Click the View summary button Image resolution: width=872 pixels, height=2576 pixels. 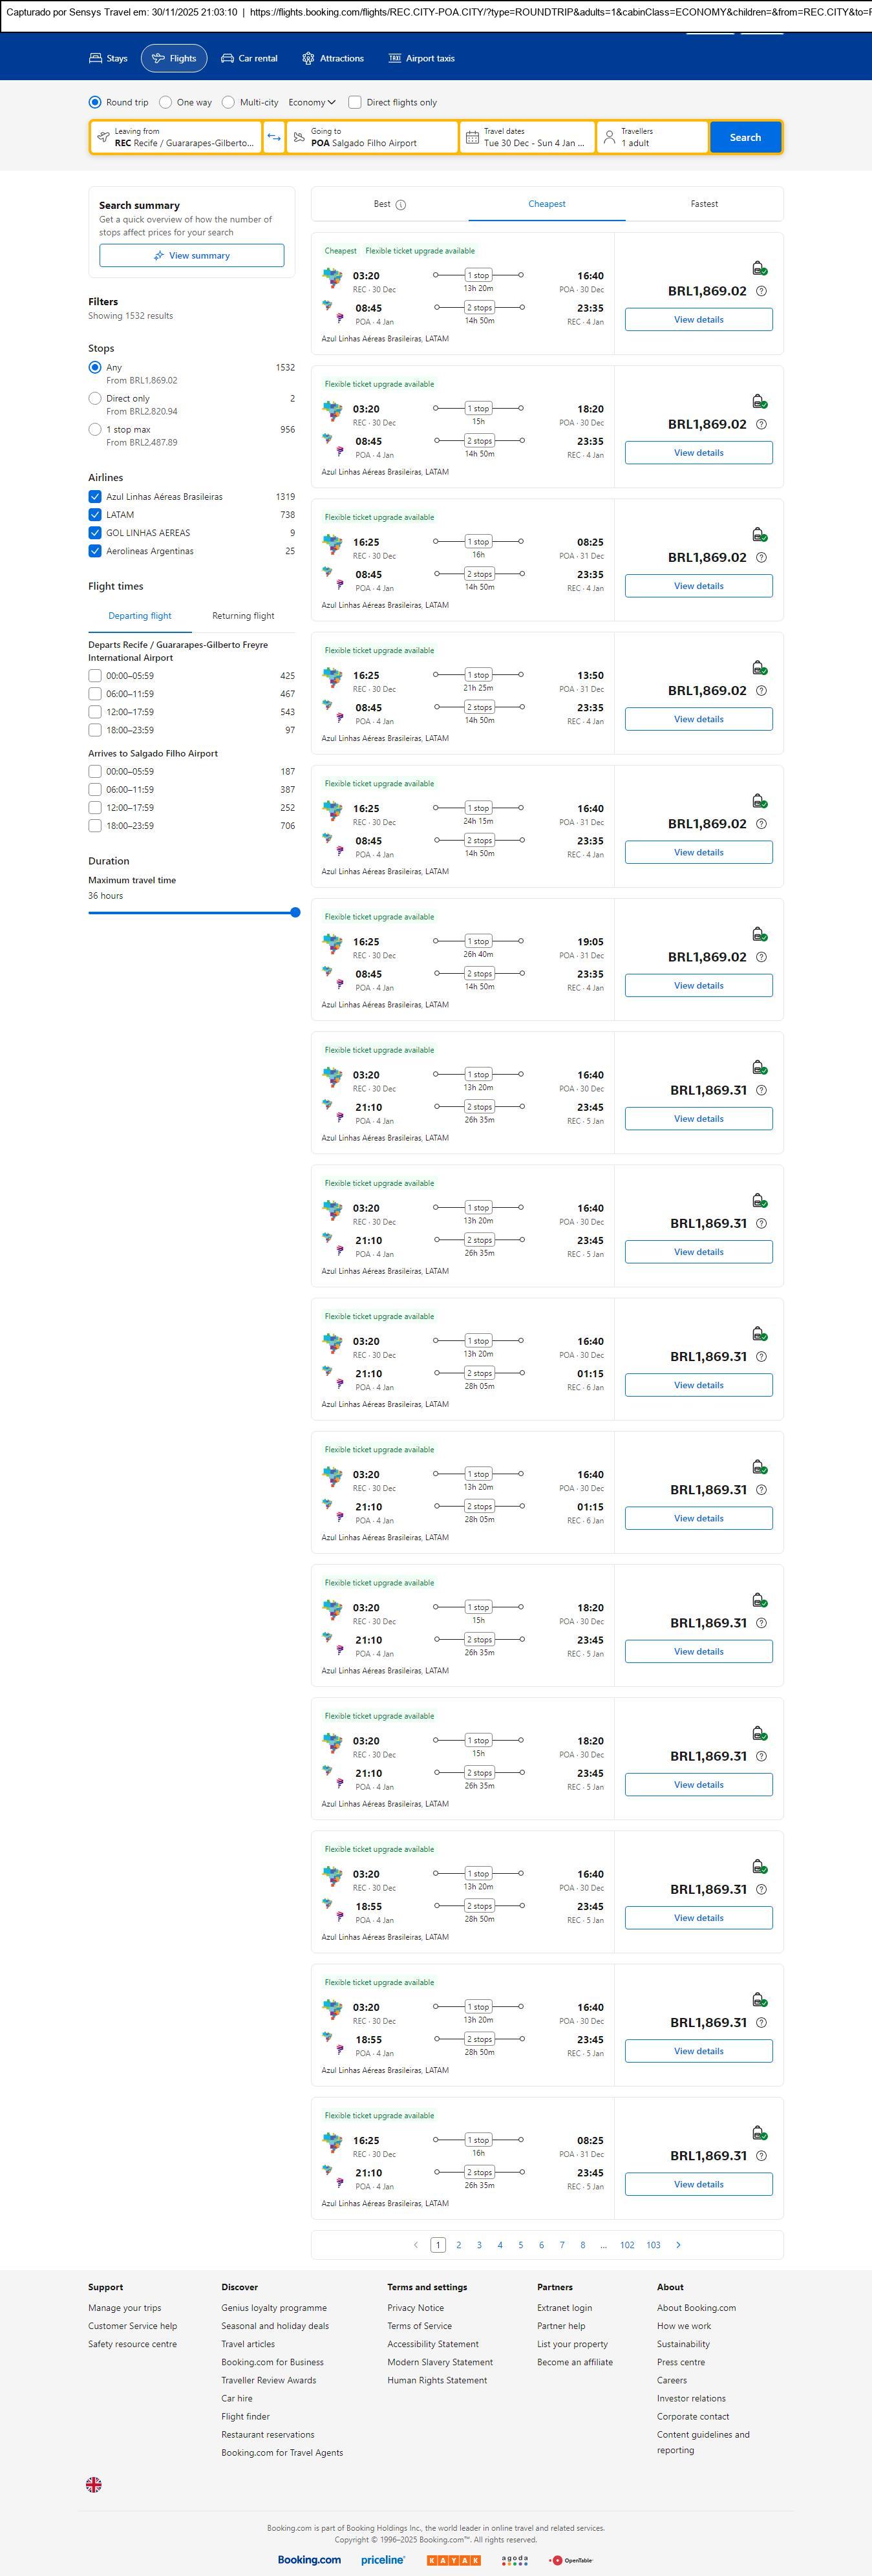(191, 256)
